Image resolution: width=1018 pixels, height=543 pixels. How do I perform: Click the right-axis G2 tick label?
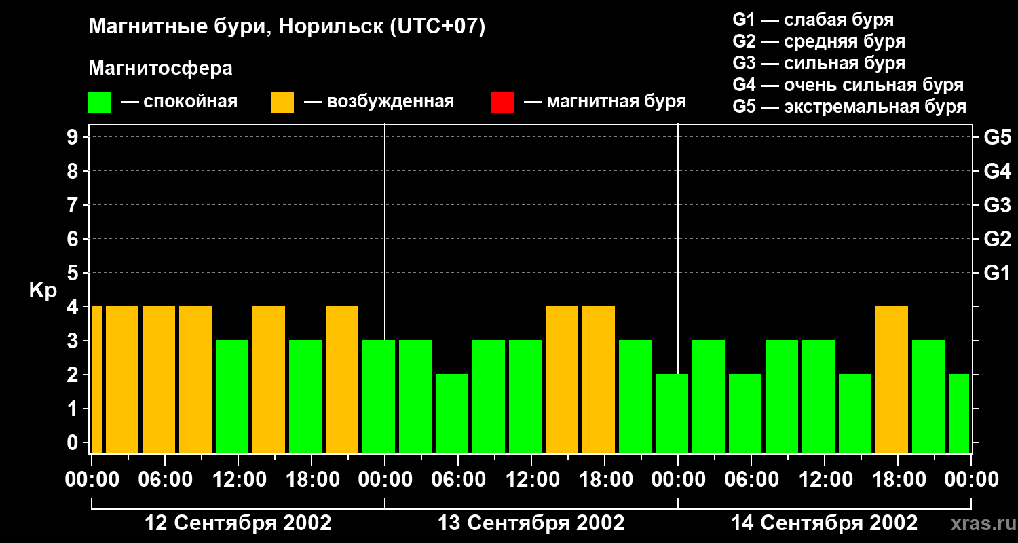coord(997,240)
